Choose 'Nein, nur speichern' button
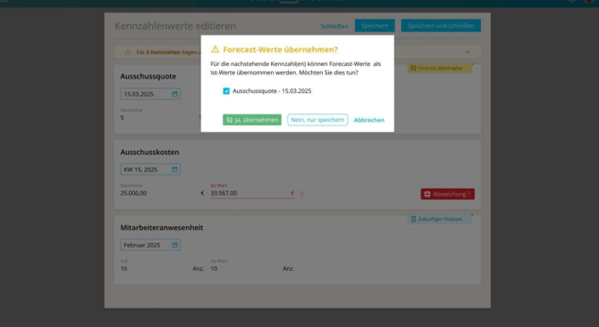 (317, 120)
